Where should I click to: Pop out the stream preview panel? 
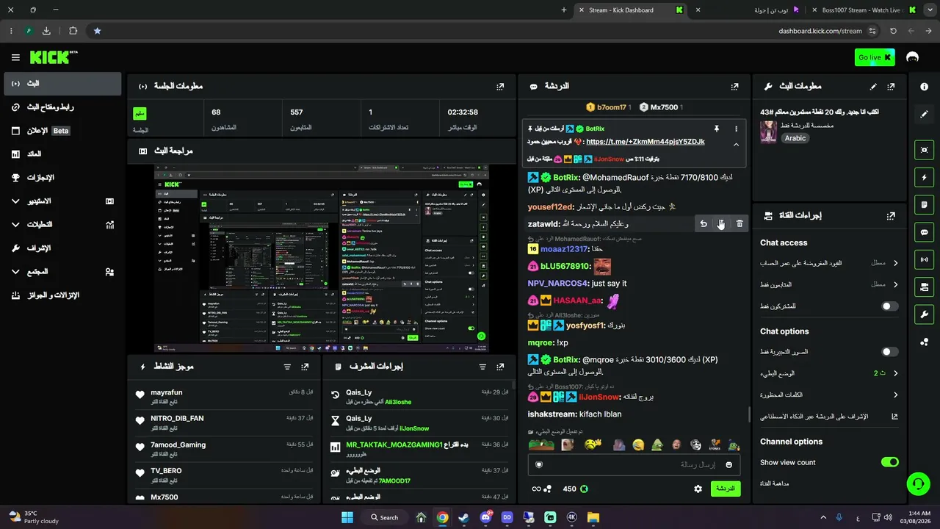(500, 151)
